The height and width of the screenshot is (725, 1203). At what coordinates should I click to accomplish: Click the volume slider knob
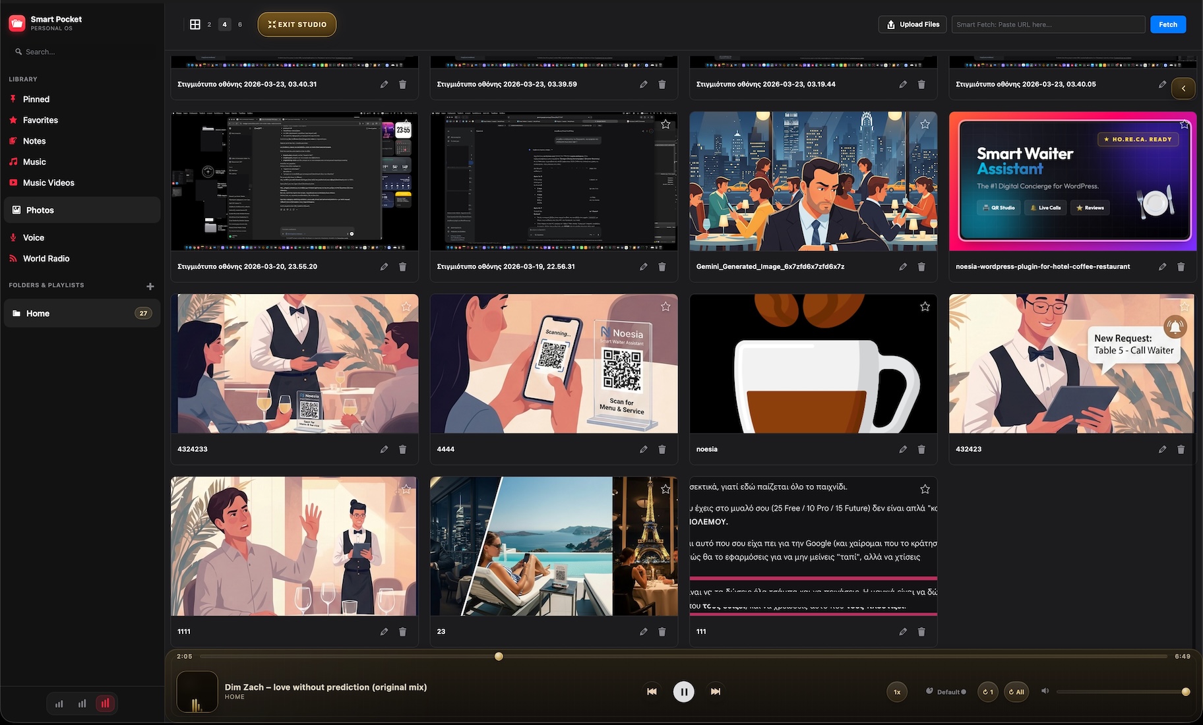click(x=1186, y=692)
